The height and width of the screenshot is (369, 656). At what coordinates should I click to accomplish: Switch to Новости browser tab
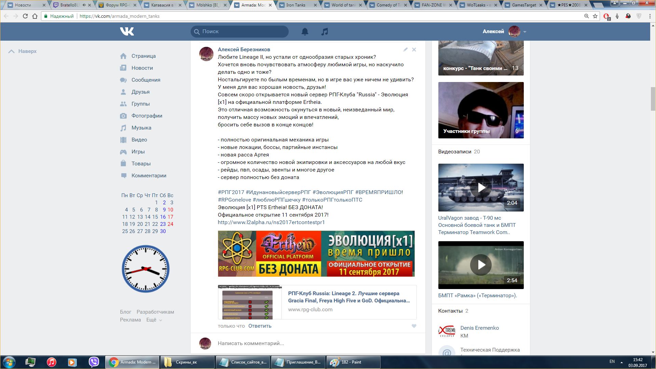pyautogui.click(x=26, y=5)
